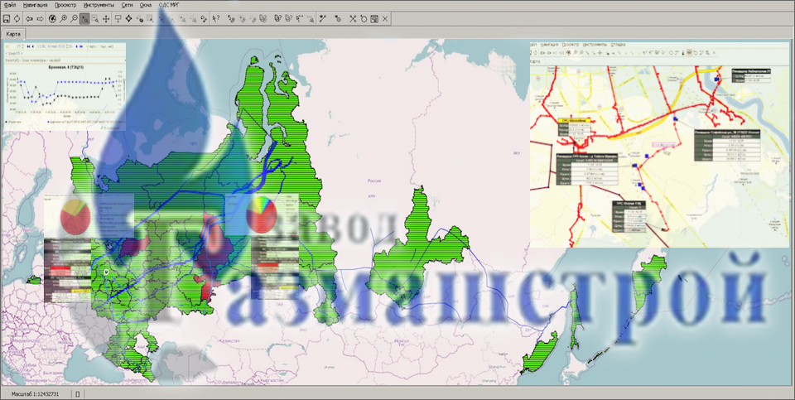Select the magnifier zoom-in (plus) tool
The width and height of the screenshot is (795, 400).
pyautogui.click(x=64, y=19)
